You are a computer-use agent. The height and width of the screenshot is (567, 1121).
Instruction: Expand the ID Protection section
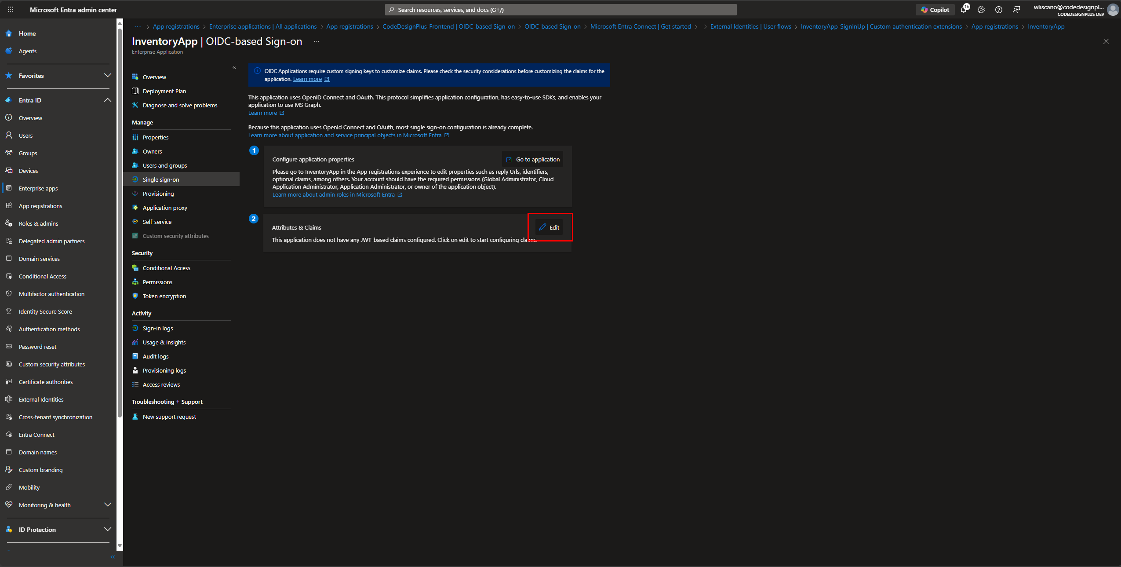[x=107, y=530]
